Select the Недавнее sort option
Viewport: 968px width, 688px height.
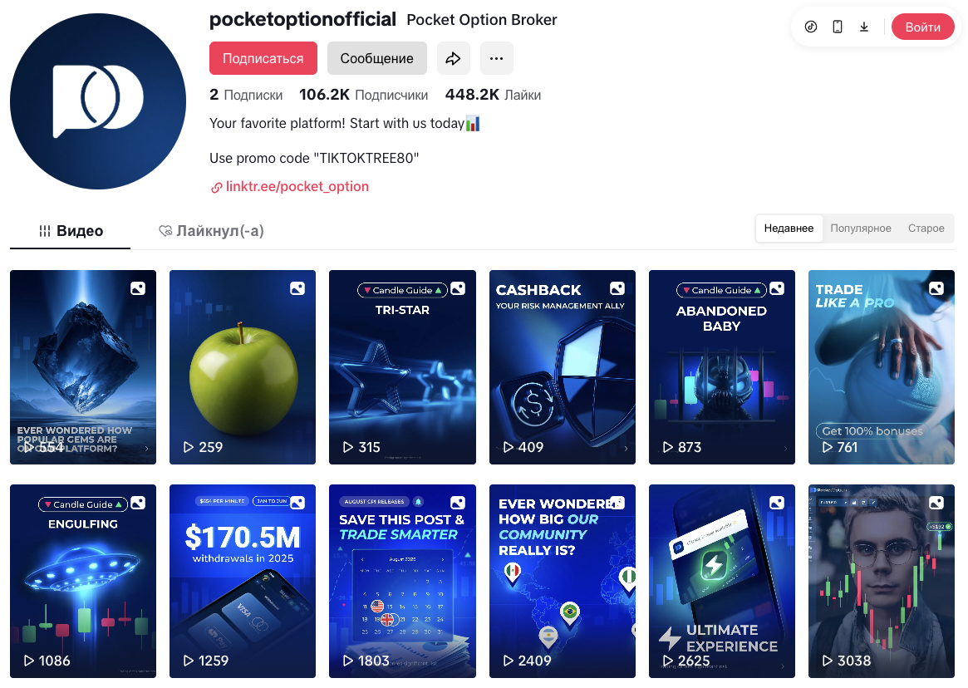[789, 229]
